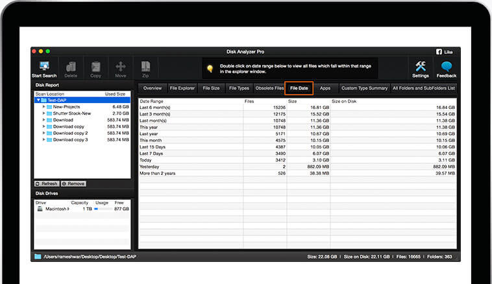The width and height of the screenshot is (492, 284).
Task: Expand the New-Projects folder
Action: pyautogui.click(x=44, y=107)
